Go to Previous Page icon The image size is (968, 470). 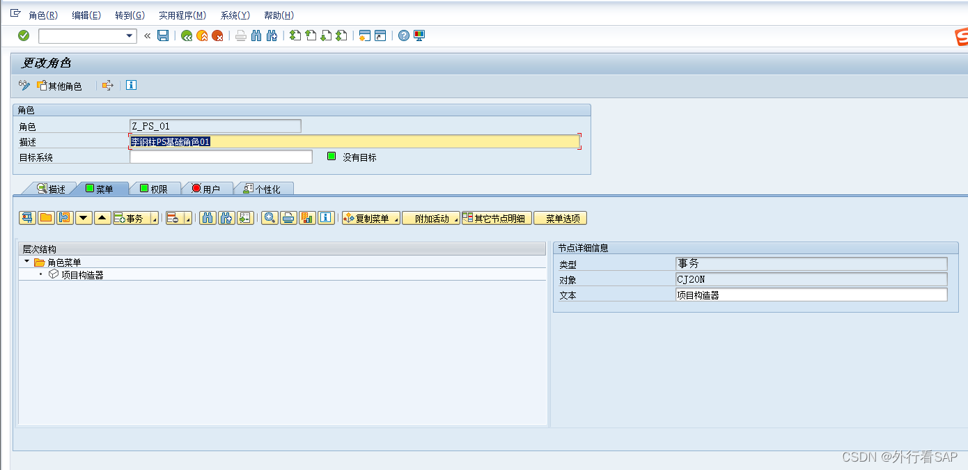[x=311, y=36]
